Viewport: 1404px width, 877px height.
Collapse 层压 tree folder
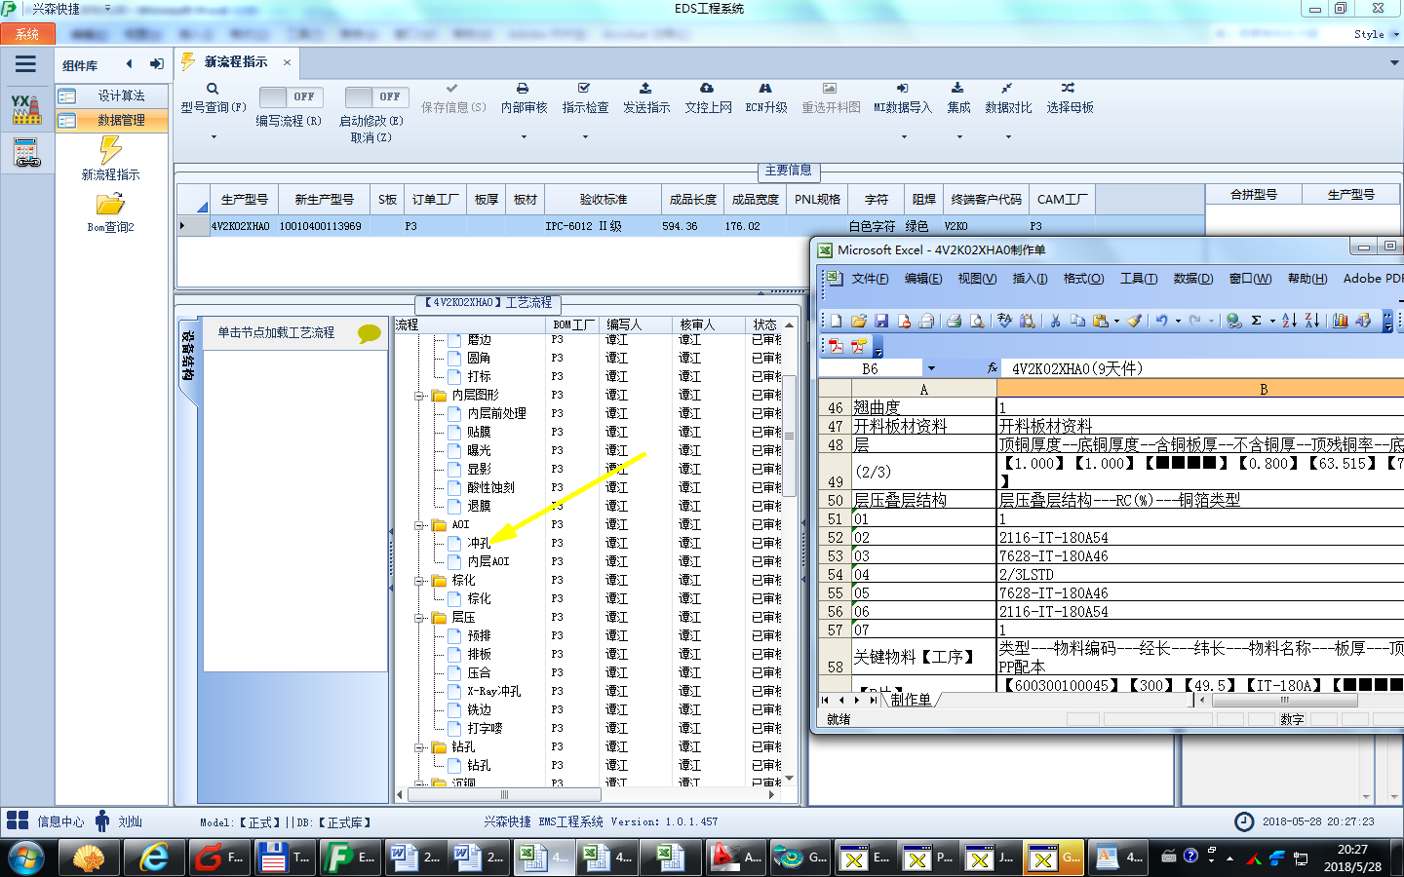[x=419, y=618]
